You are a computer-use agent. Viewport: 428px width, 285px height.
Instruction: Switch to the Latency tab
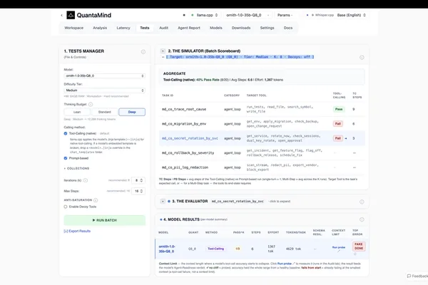pos(123,28)
